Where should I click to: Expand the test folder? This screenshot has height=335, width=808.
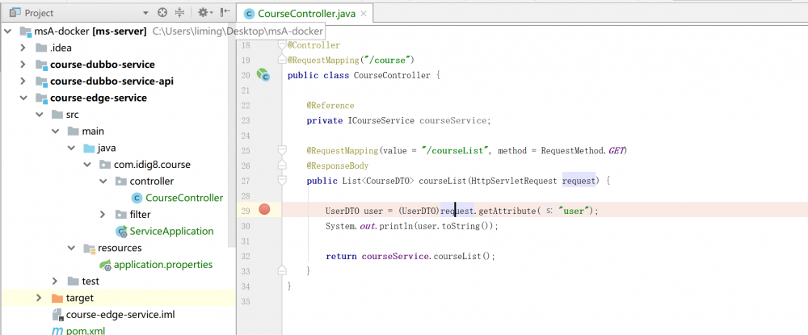pos(55,281)
